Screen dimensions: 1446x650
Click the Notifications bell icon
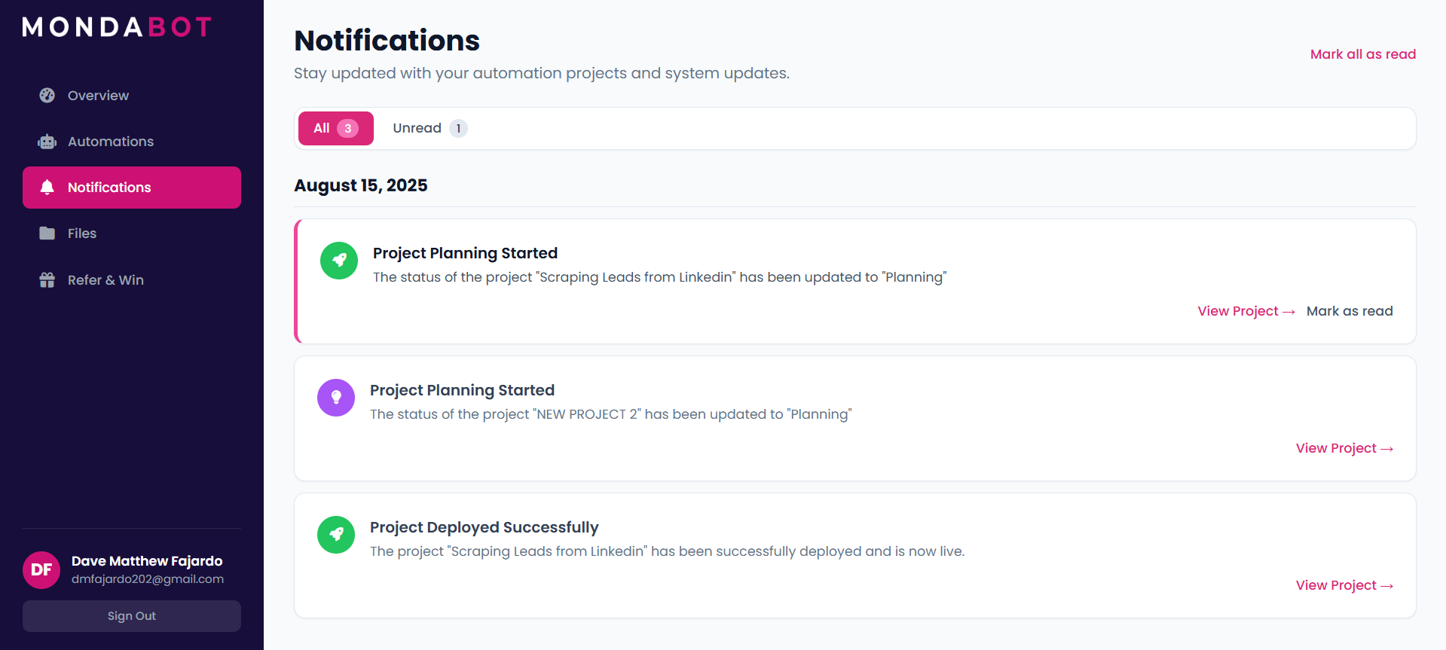(x=47, y=188)
